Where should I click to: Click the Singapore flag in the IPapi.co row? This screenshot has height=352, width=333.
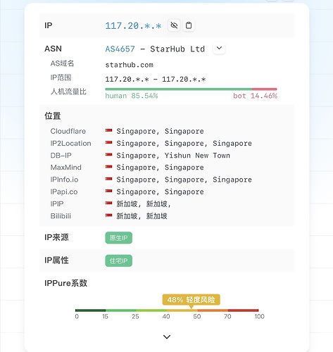click(108, 191)
